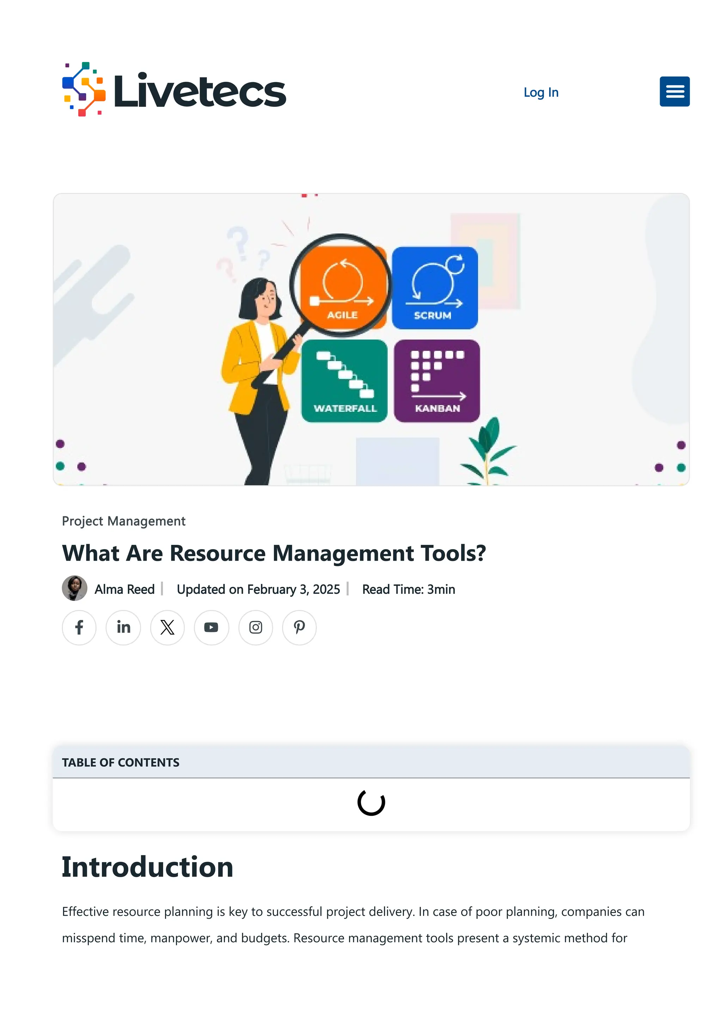Image resolution: width=722 pixels, height=1022 pixels.
Task: Click the Table of Contents header
Action: coord(121,762)
